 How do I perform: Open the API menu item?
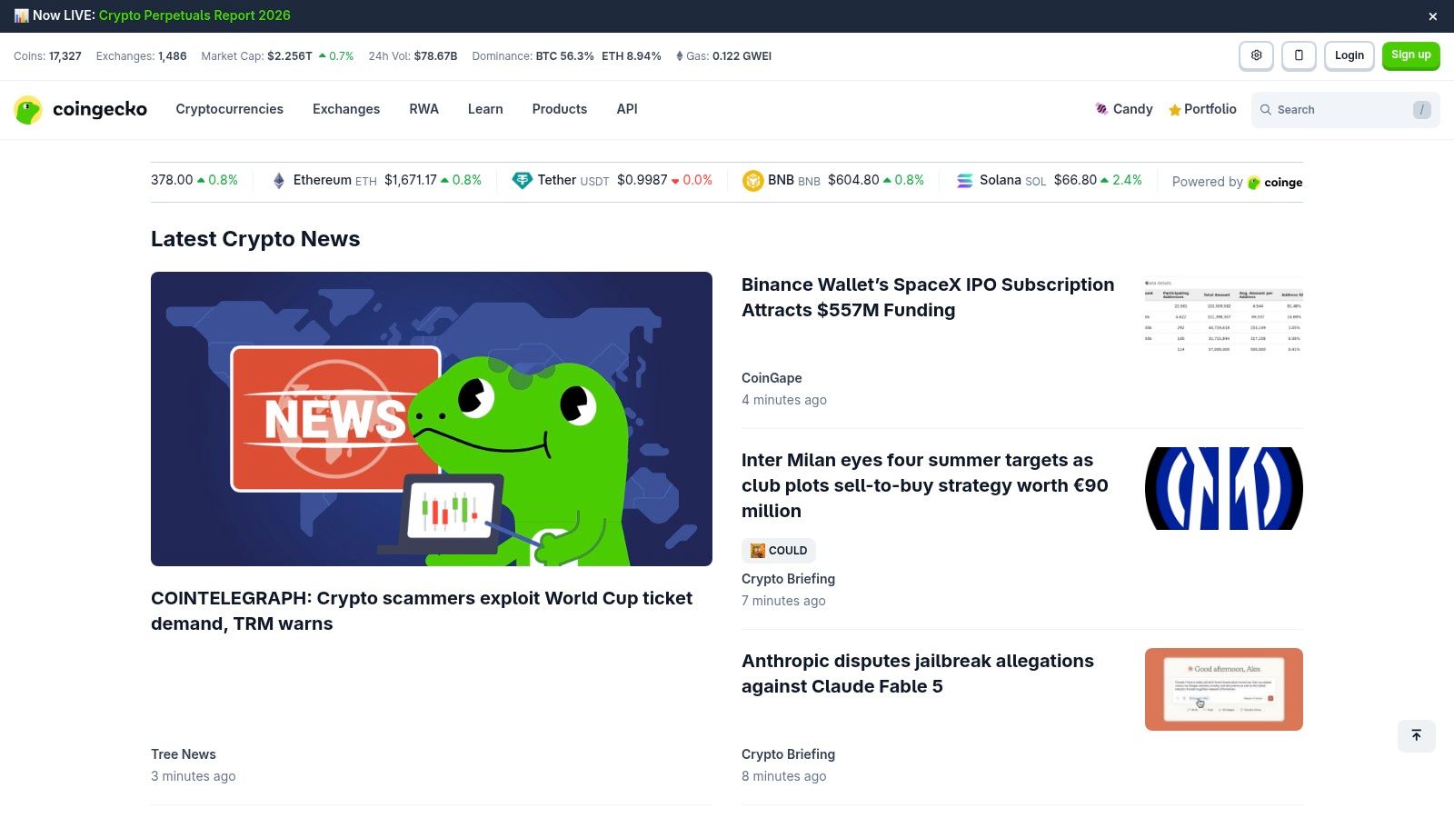[627, 109]
